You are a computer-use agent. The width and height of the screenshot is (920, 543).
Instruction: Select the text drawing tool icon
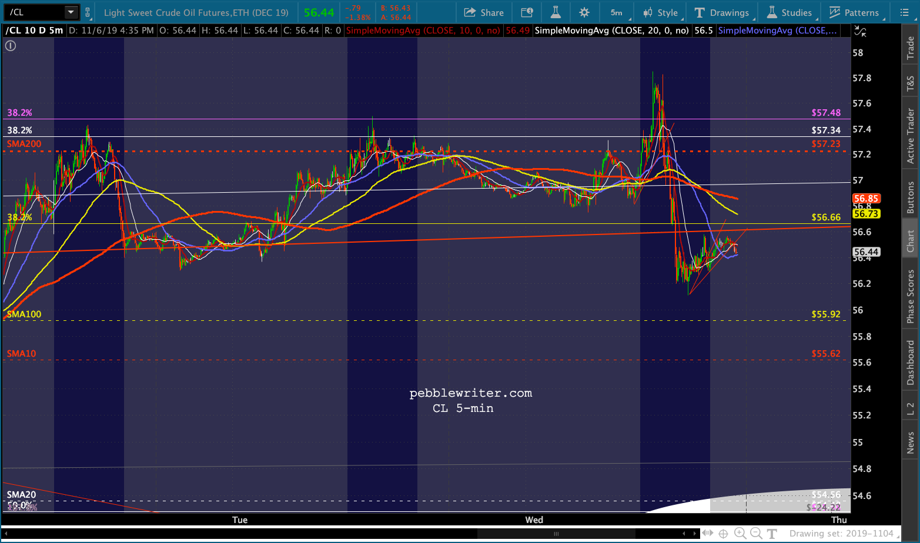pyautogui.click(x=772, y=534)
